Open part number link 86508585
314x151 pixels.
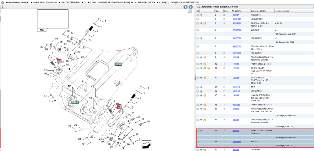pos(236,23)
